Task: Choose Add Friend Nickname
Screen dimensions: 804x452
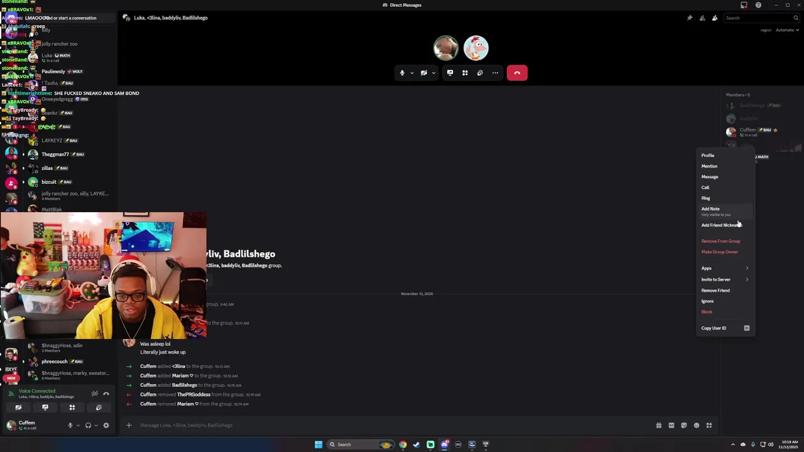Action: [x=725, y=225]
